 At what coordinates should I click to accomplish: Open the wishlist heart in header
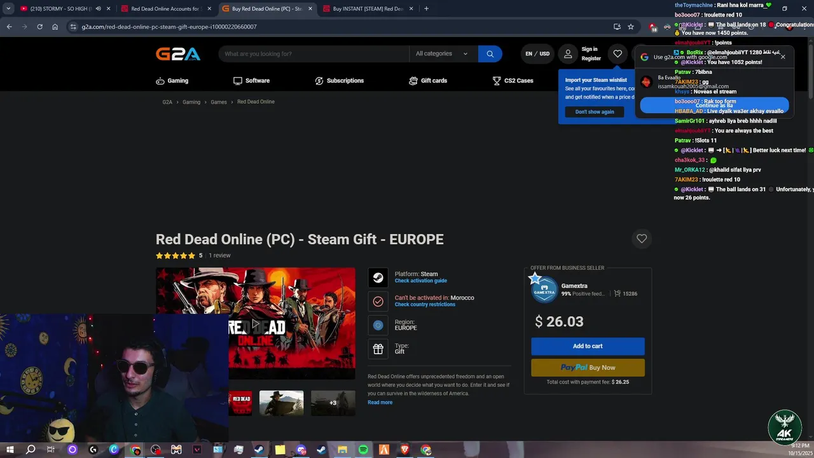(x=617, y=54)
